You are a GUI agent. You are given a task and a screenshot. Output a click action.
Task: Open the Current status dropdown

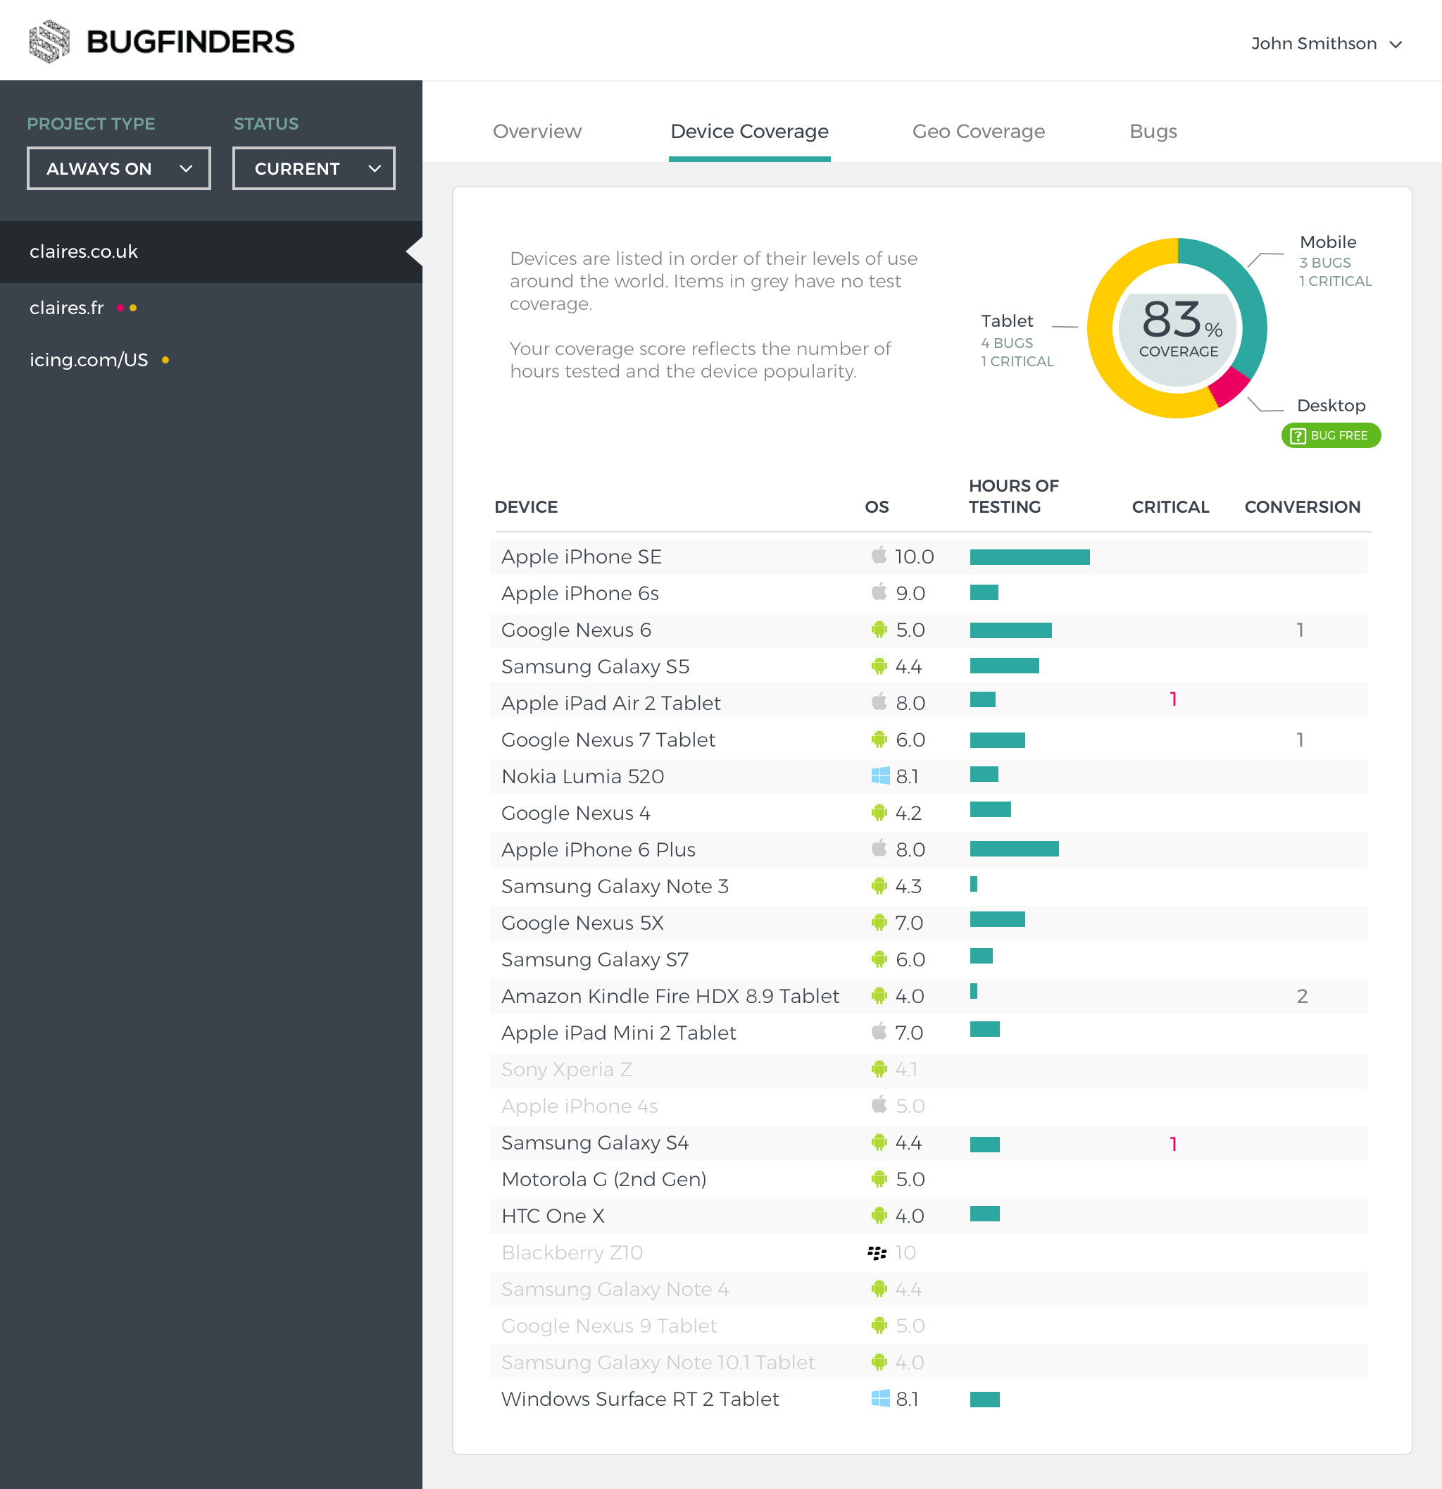pyautogui.click(x=313, y=168)
